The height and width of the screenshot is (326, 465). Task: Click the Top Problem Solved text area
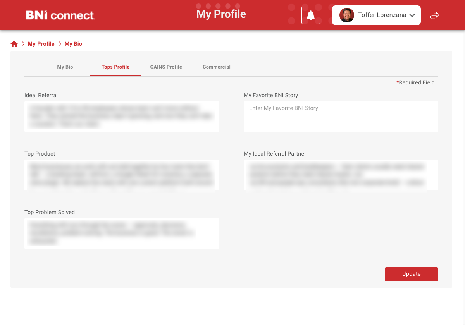tap(122, 233)
